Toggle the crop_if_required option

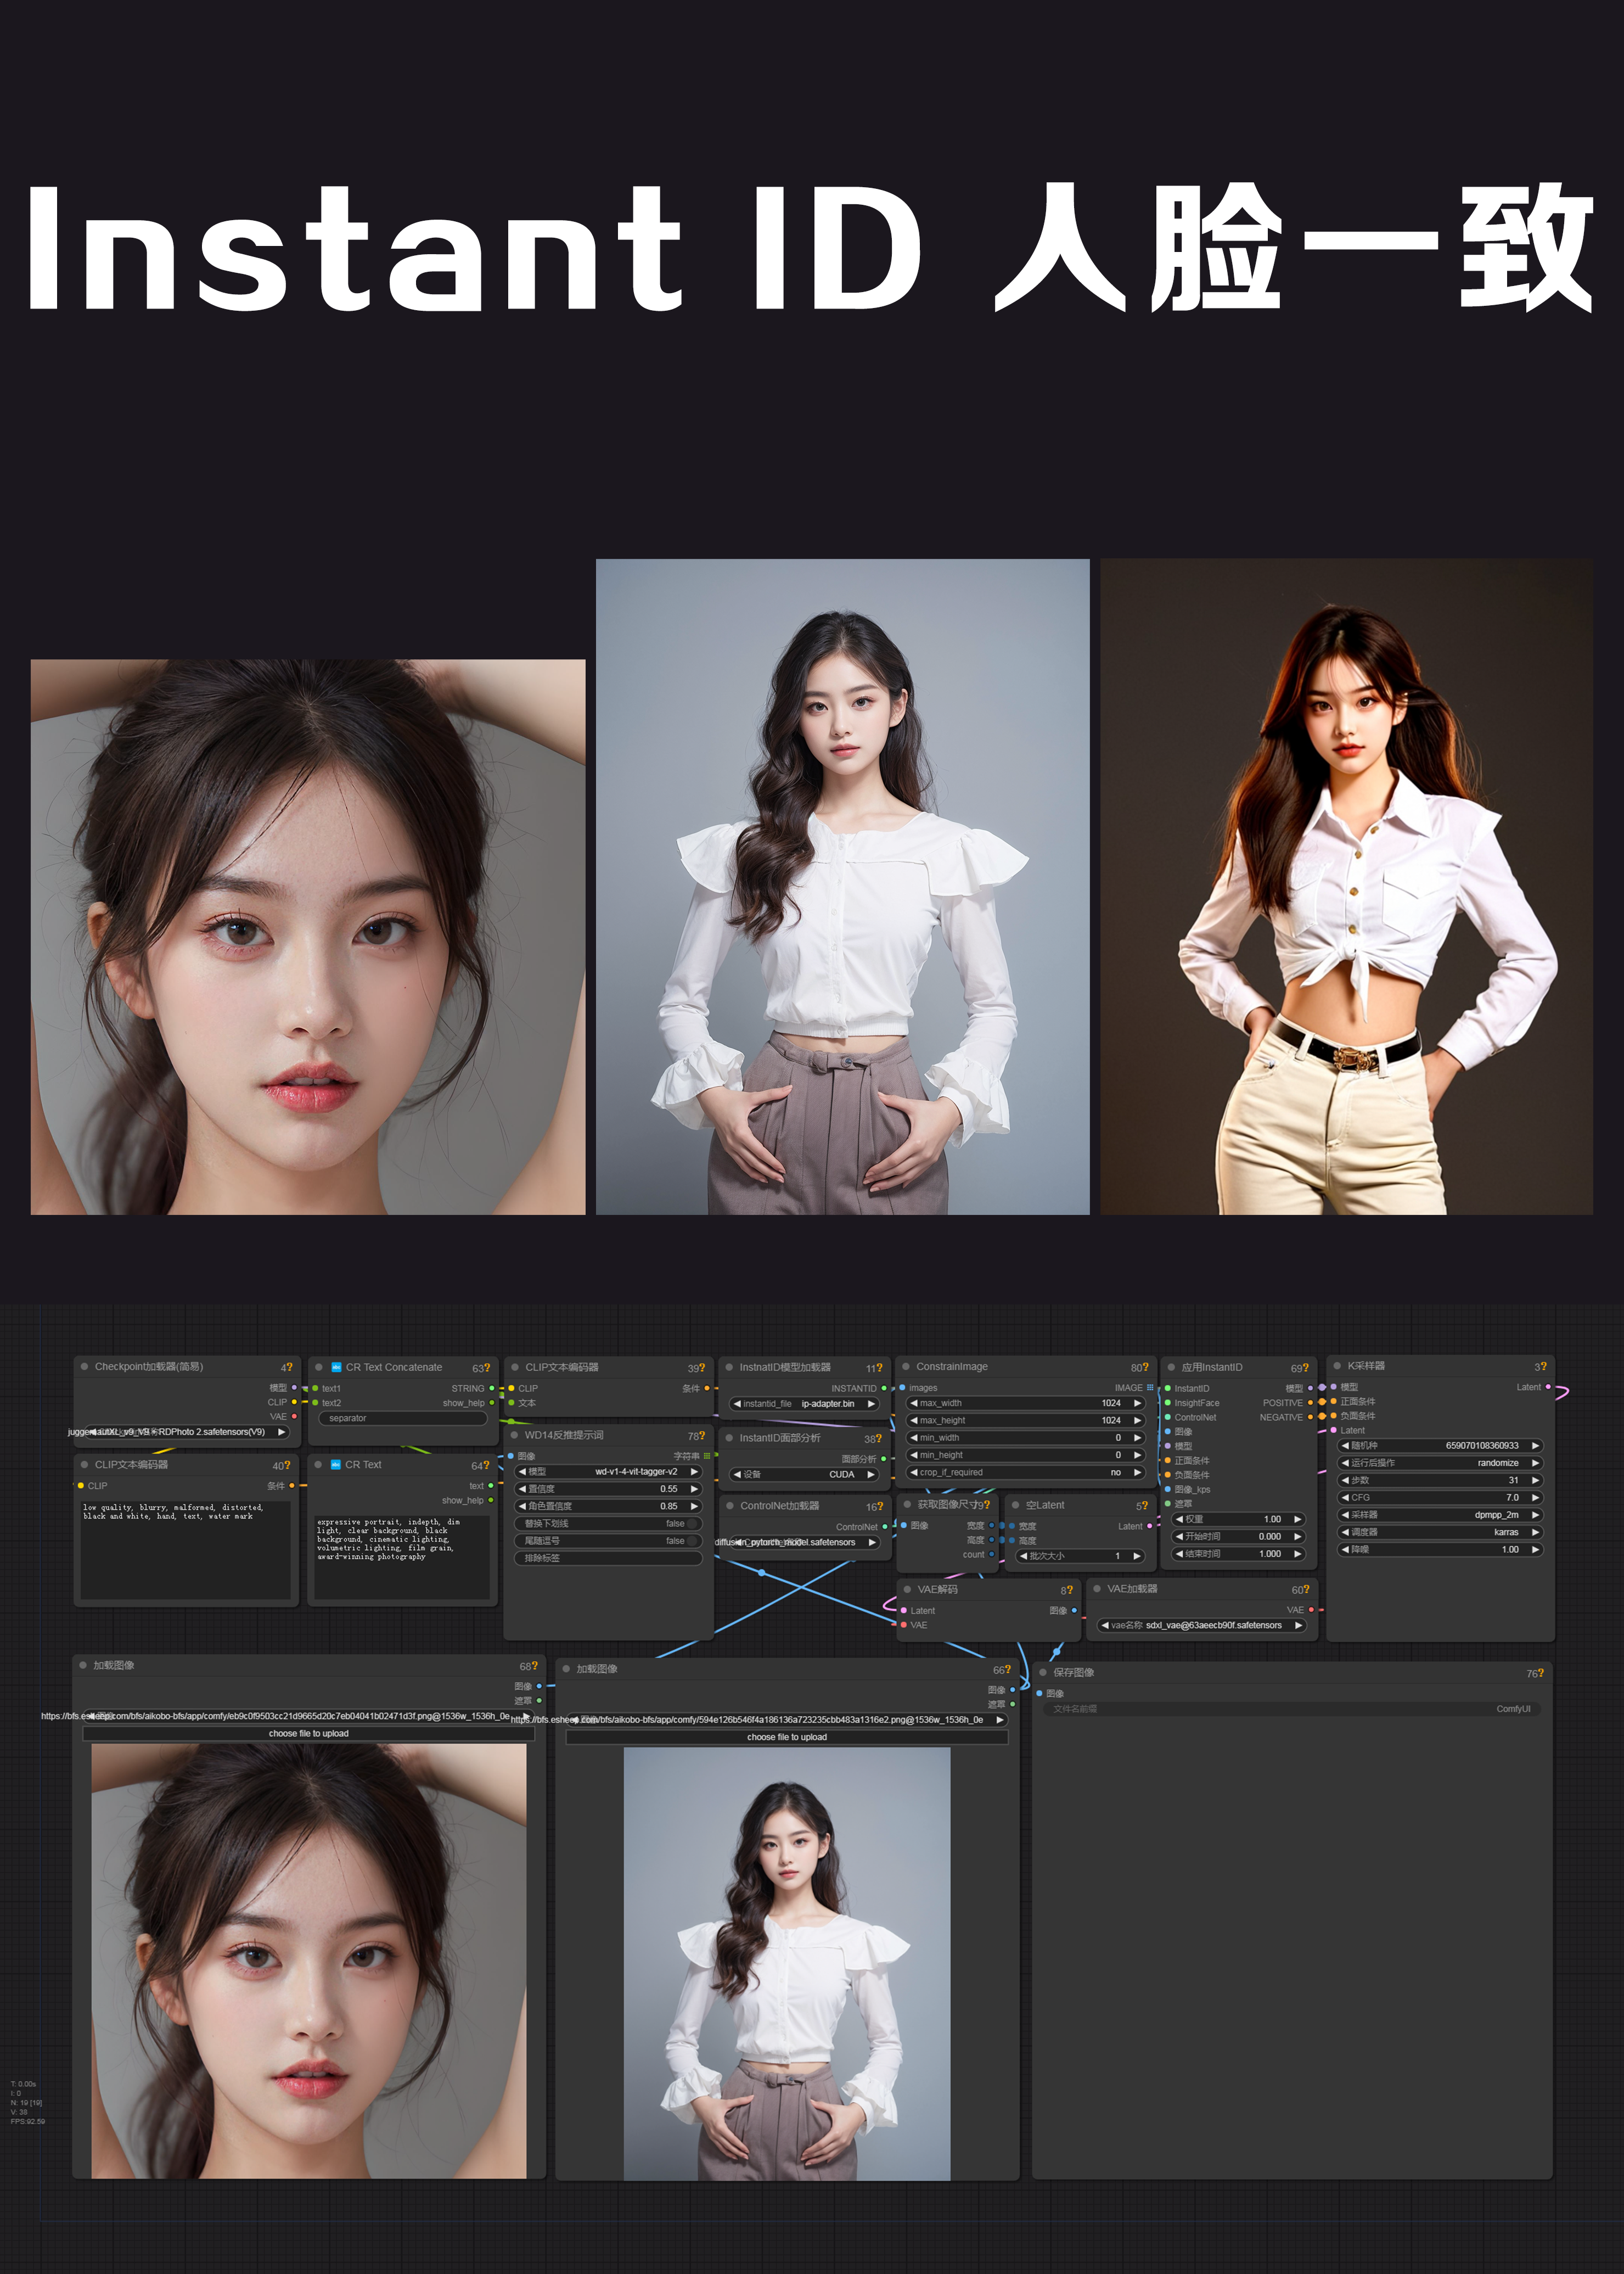coord(1025,1472)
